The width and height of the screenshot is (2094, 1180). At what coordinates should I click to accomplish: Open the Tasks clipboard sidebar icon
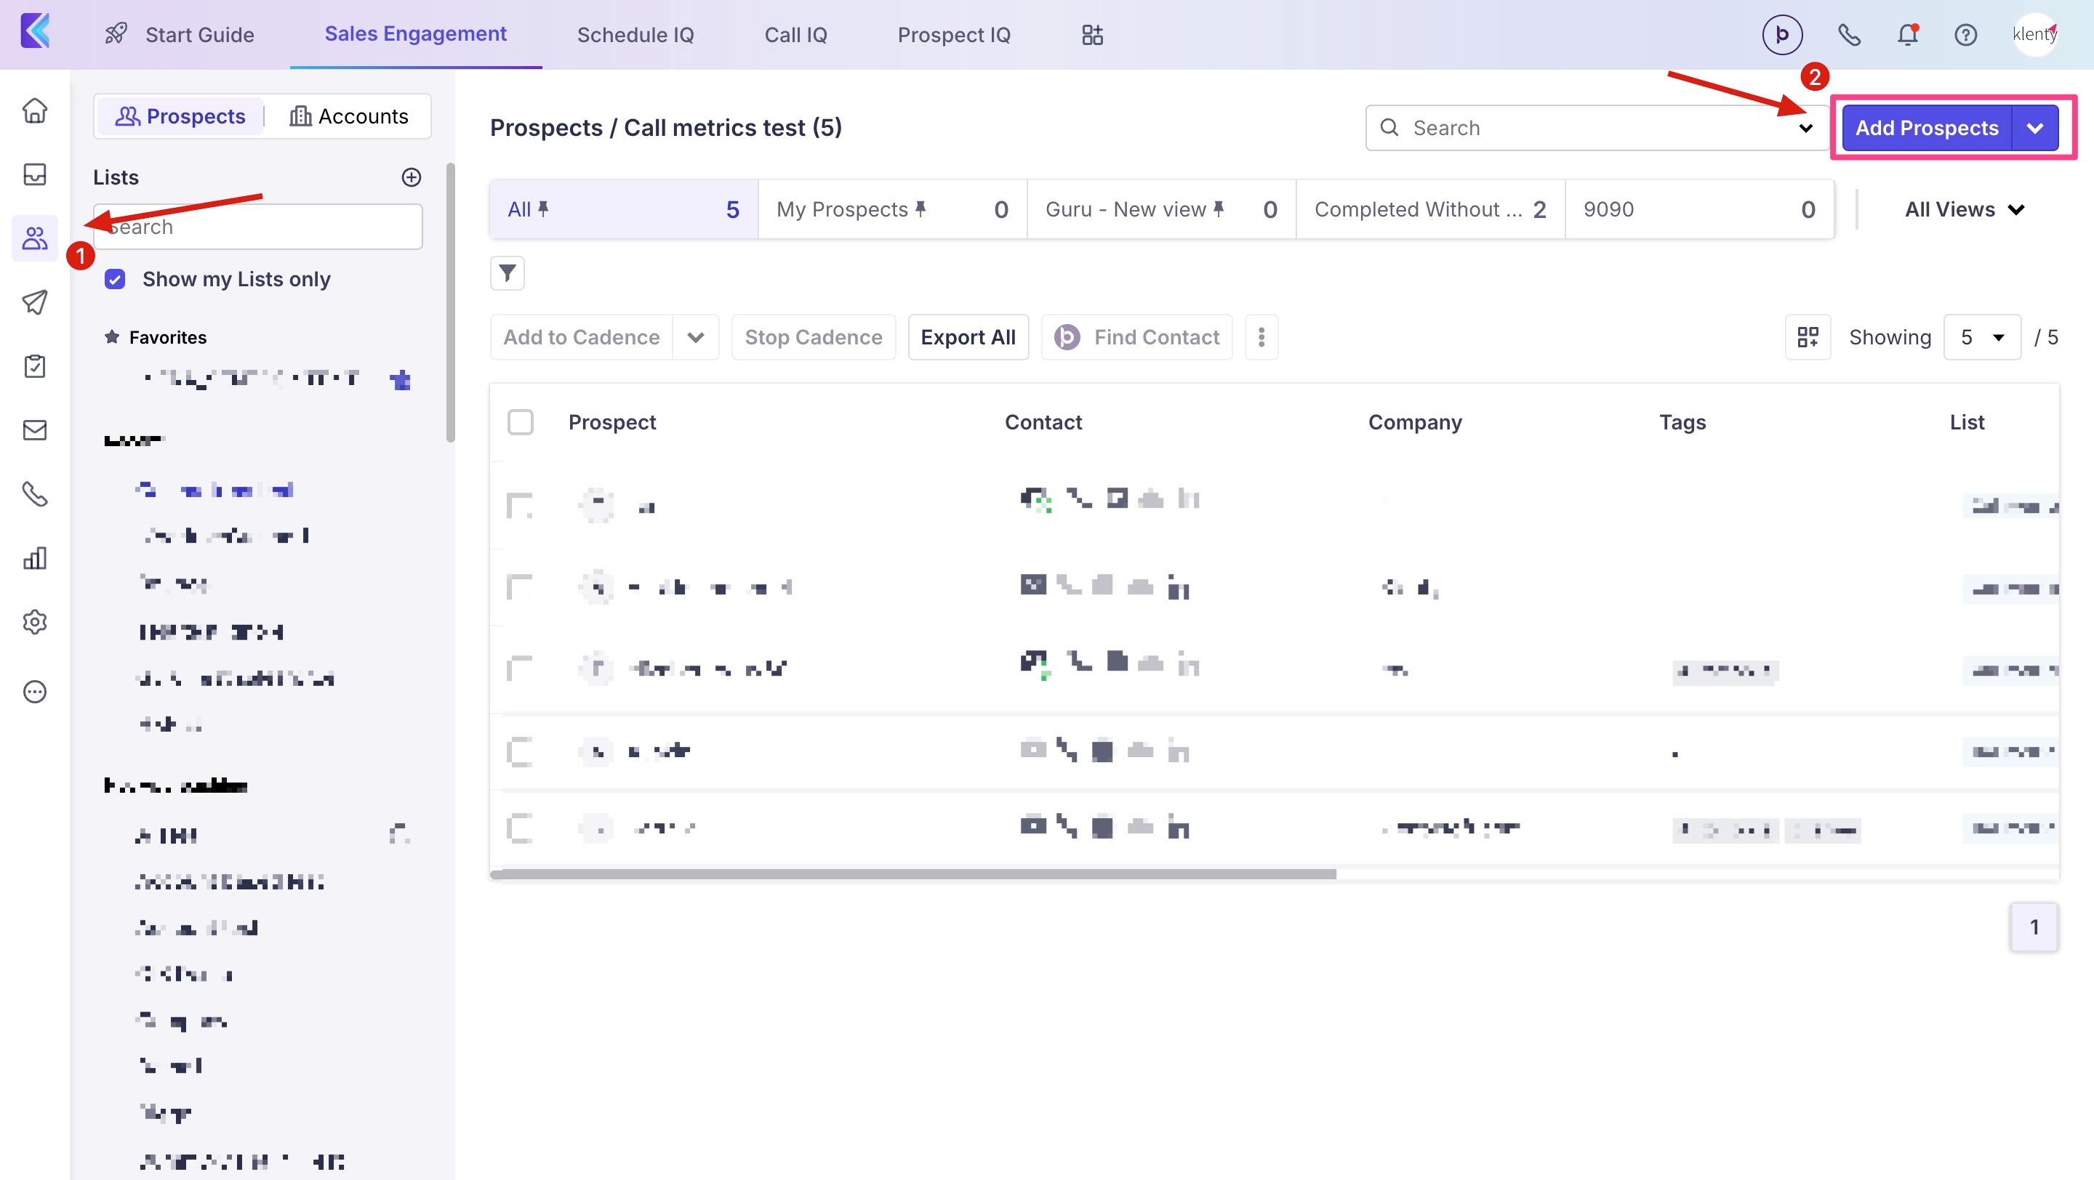click(34, 366)
